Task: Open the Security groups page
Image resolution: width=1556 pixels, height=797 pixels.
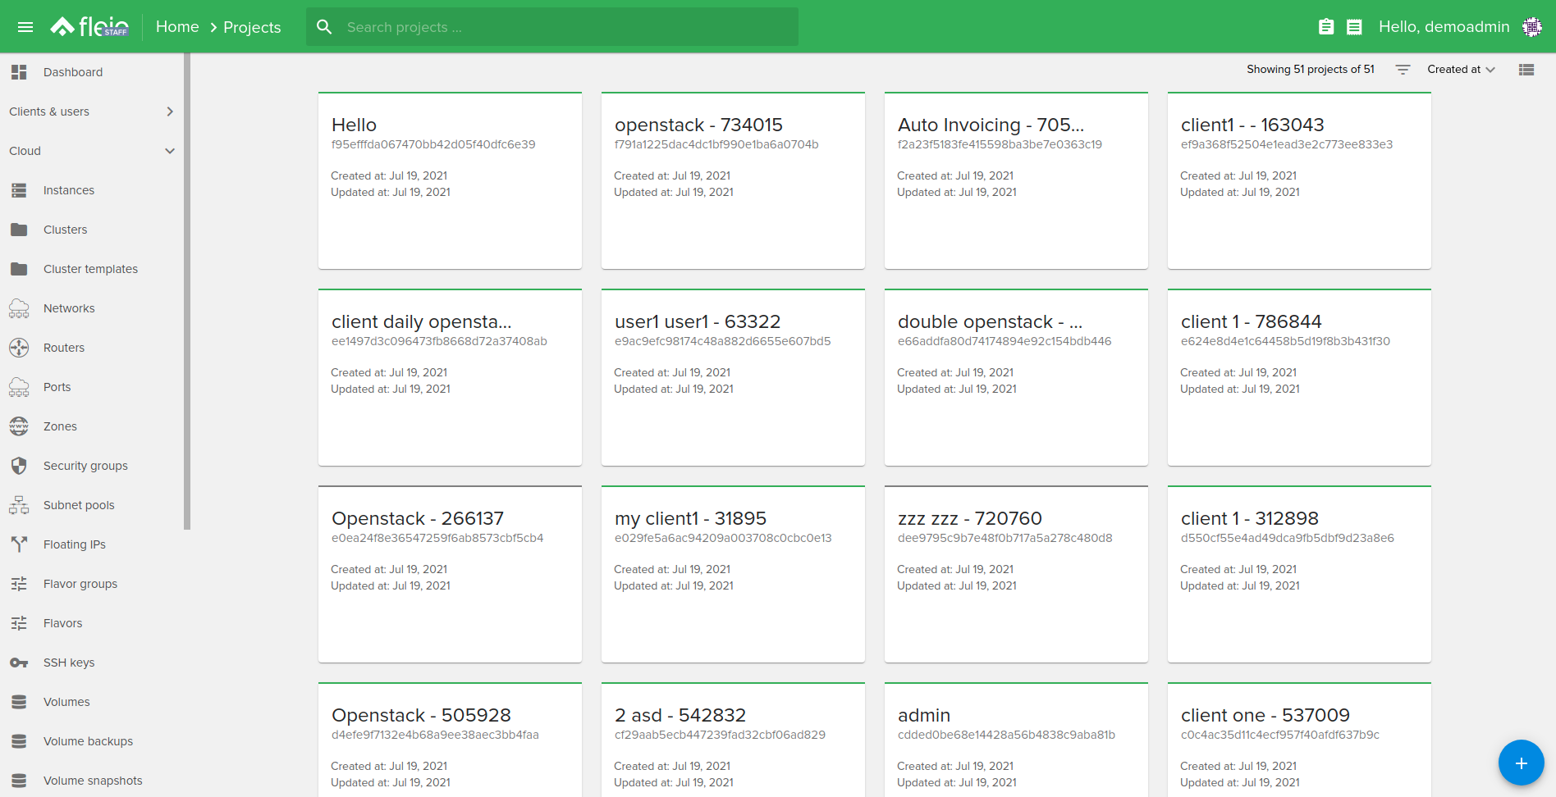Action: tap(85, 465)
